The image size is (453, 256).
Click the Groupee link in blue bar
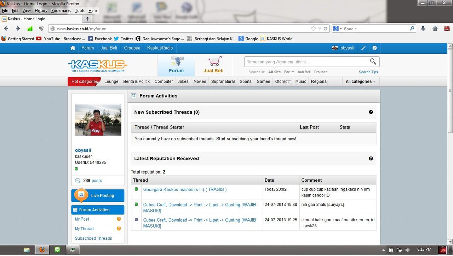(x=132, y=48)
